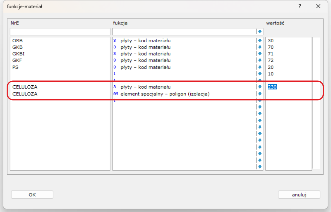Image resolution: width=331 pixels, height=212 pixels.
Task: Click blue arrow for CELULOZA poligon row
Action: tap(260, 94)
